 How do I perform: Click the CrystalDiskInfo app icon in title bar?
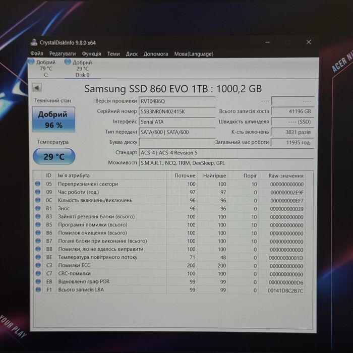(x=34, y=42)
